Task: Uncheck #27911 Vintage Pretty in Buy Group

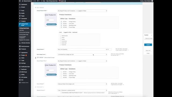Action: tap(61, 22)
